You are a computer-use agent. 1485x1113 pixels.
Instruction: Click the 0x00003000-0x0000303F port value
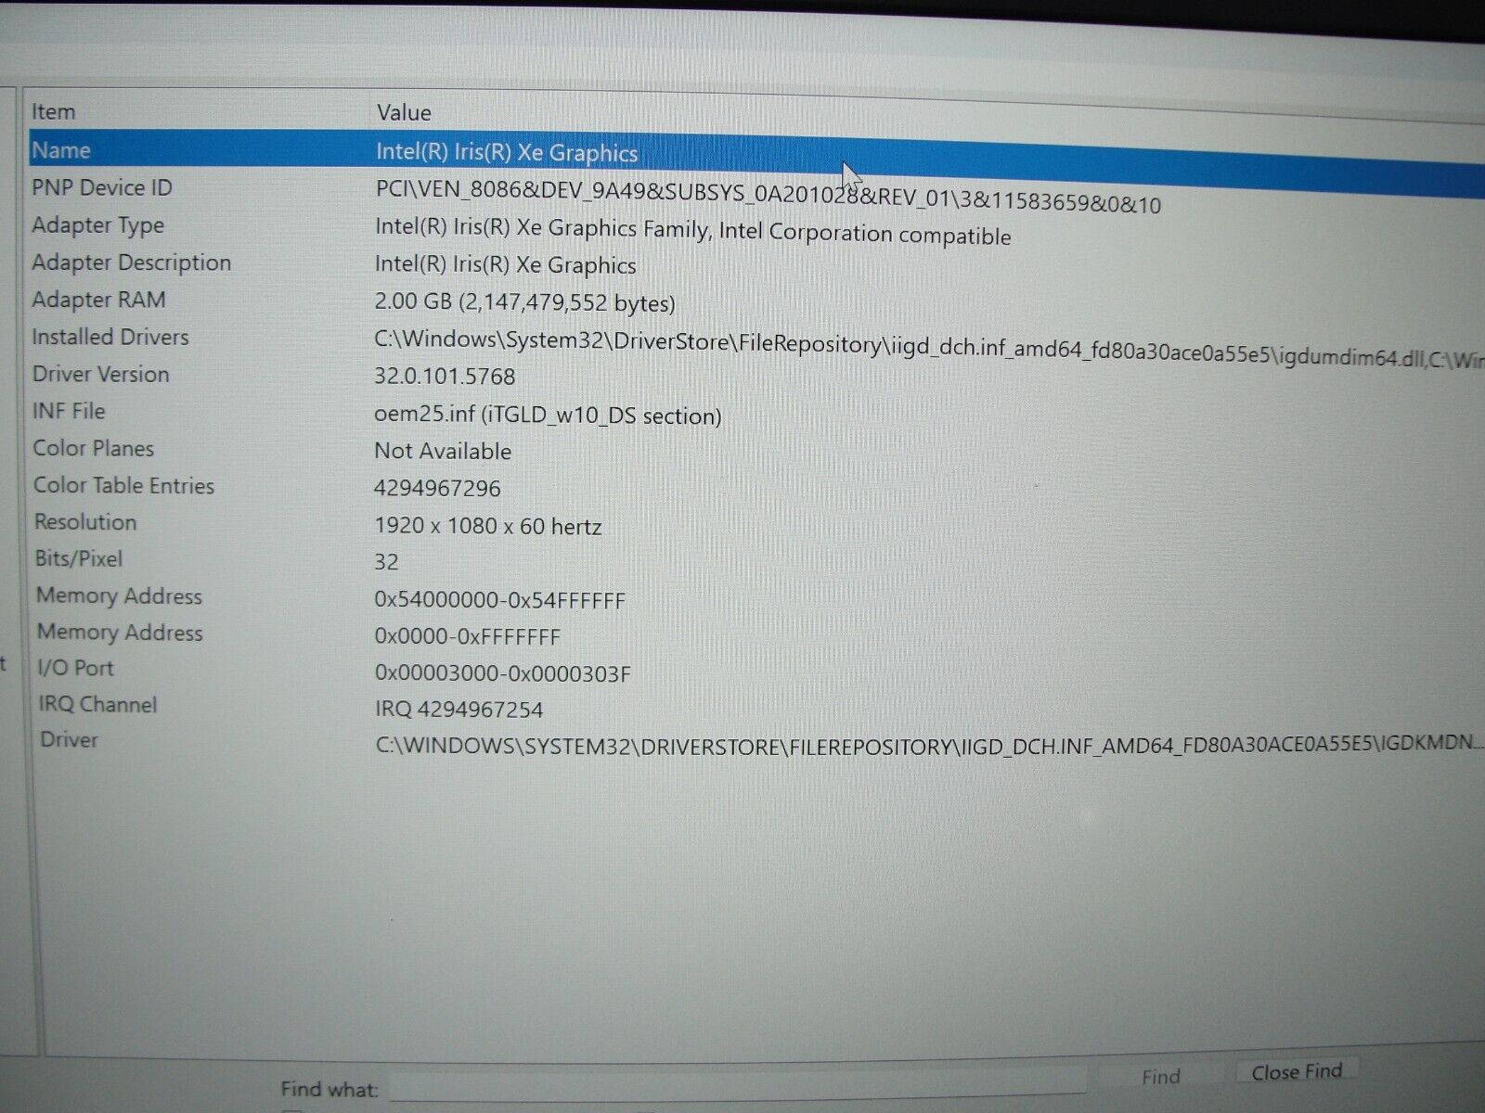pos(503,673)
